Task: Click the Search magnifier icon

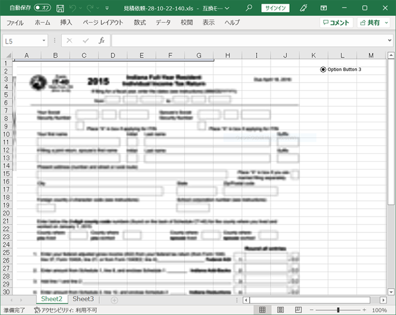Action: coord(249,8)
